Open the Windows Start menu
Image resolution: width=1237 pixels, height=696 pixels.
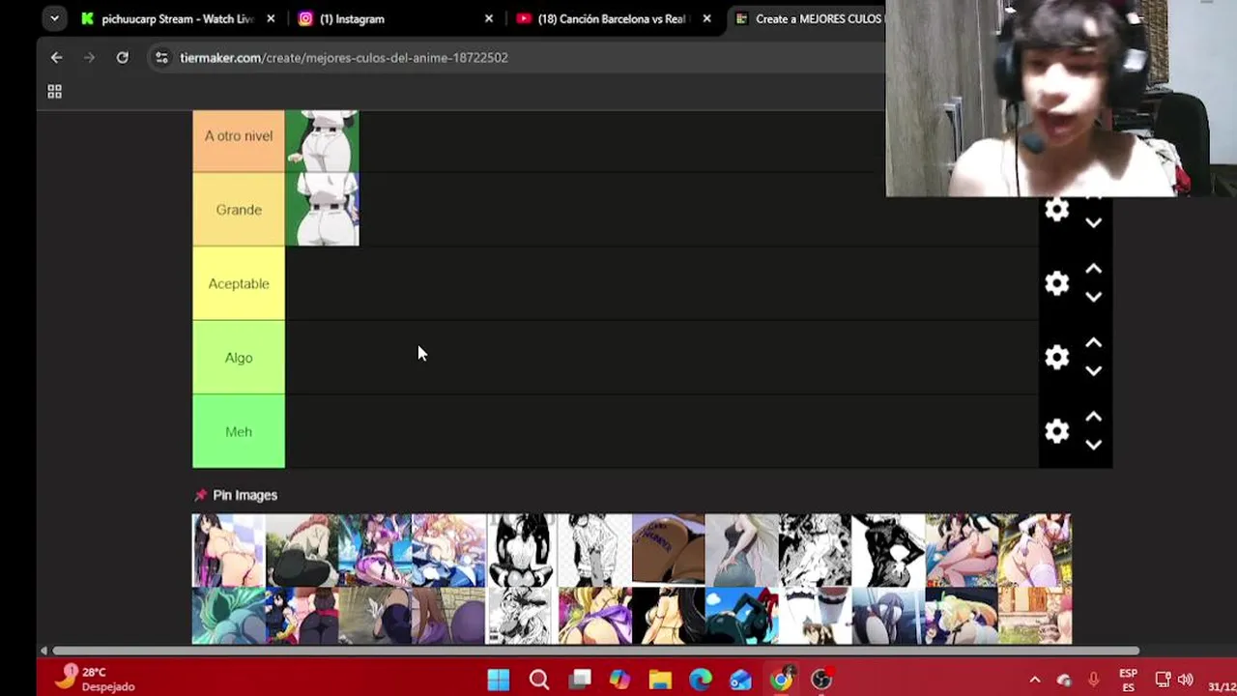[499, 680]
